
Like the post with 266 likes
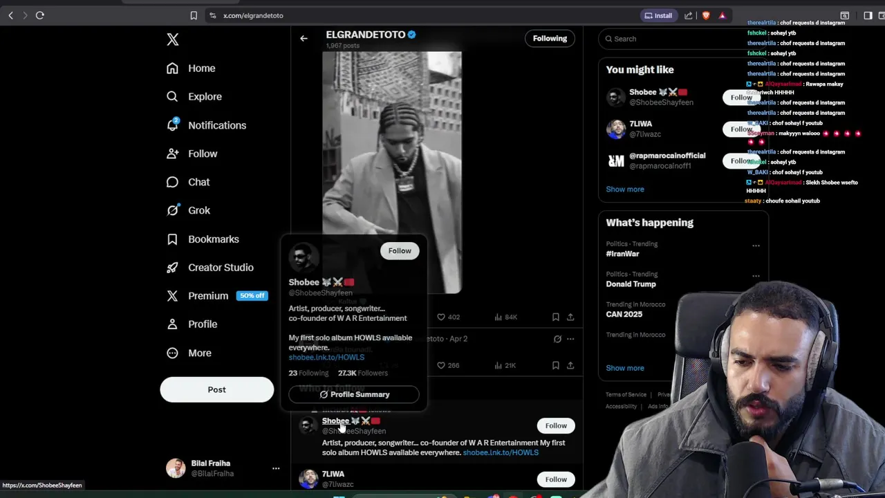point(448,365)
